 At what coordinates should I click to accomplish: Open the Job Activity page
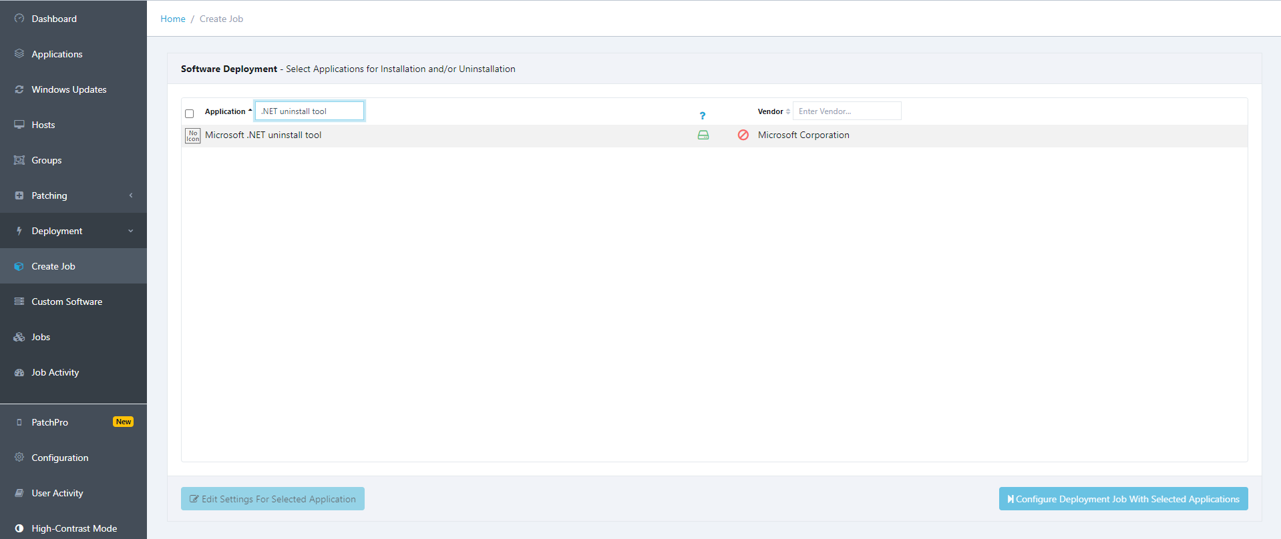[x=55, y=372]
